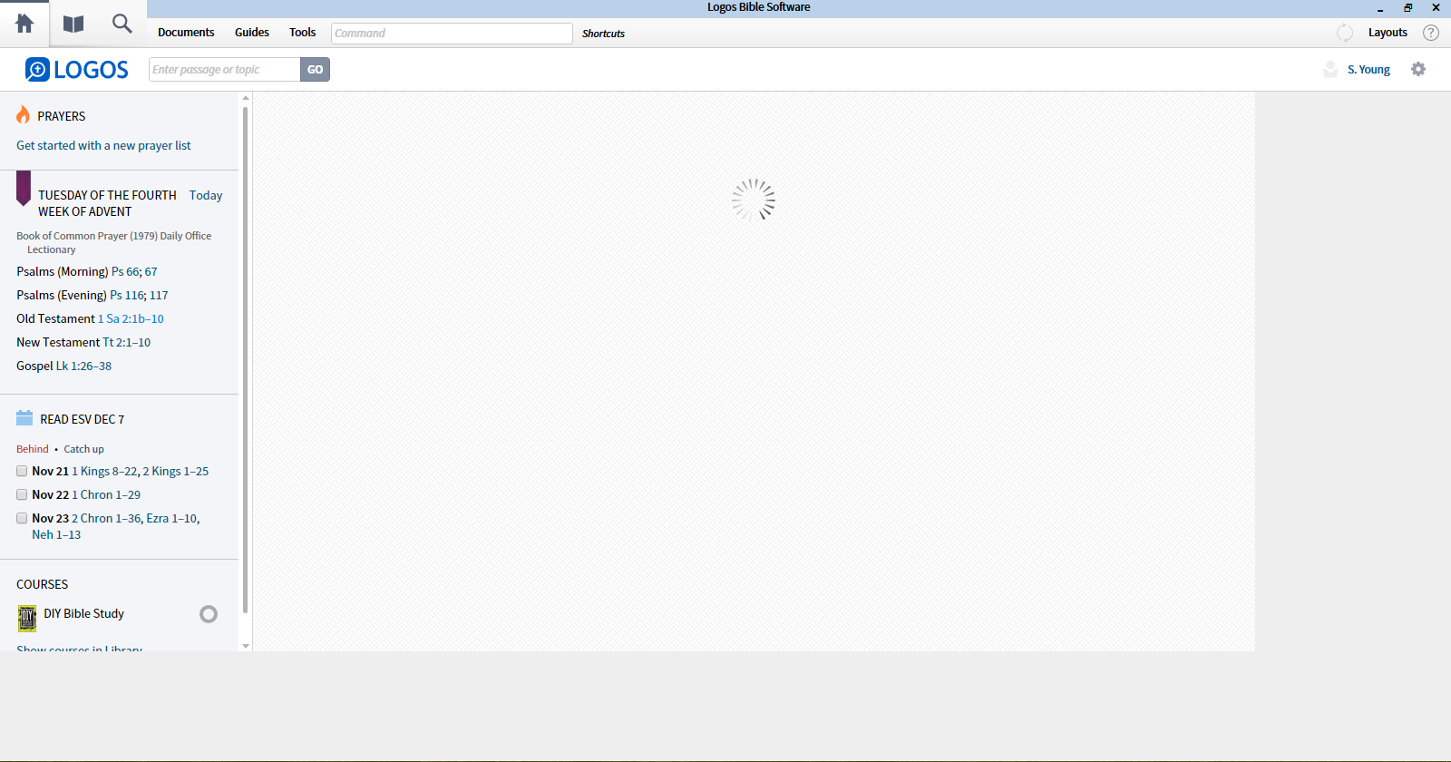
Task: Click the GO button
Action: click(315, 70)
